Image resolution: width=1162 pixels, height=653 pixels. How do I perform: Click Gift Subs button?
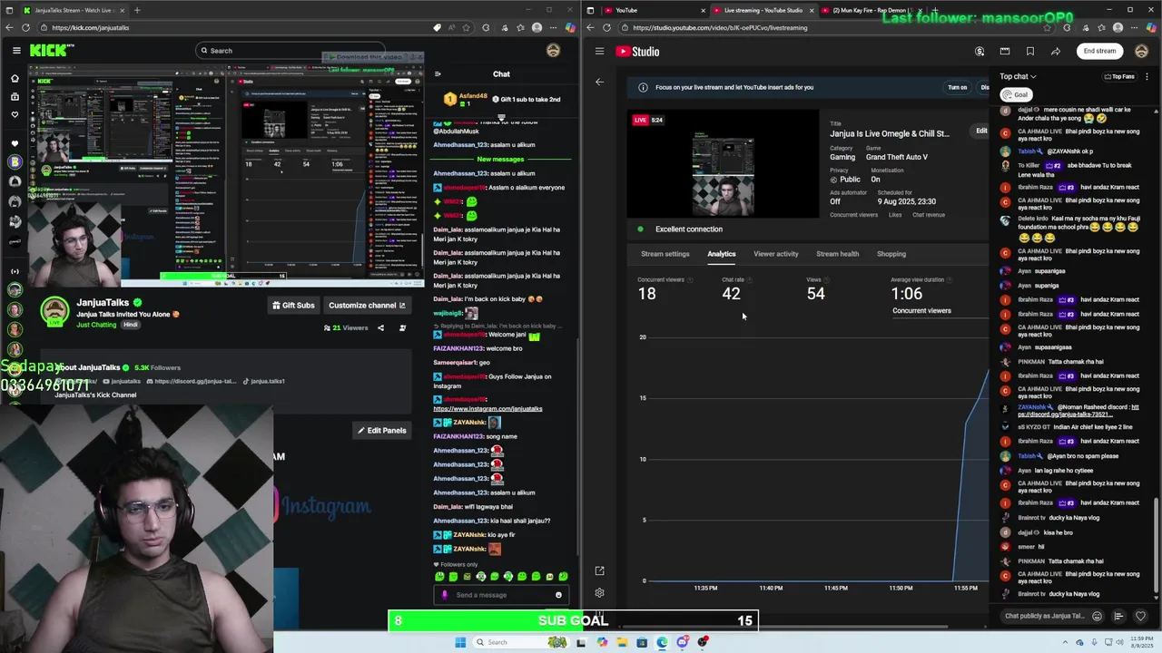click(293, 306)
